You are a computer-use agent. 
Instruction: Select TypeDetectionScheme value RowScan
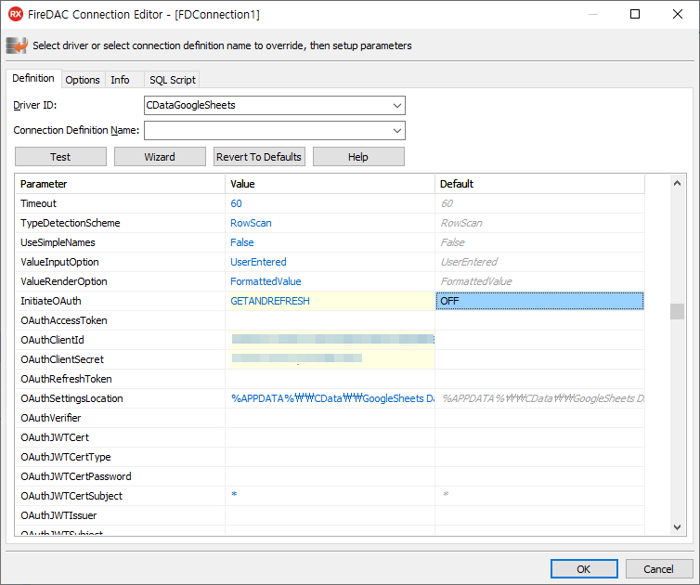click(x=251, y=223)
